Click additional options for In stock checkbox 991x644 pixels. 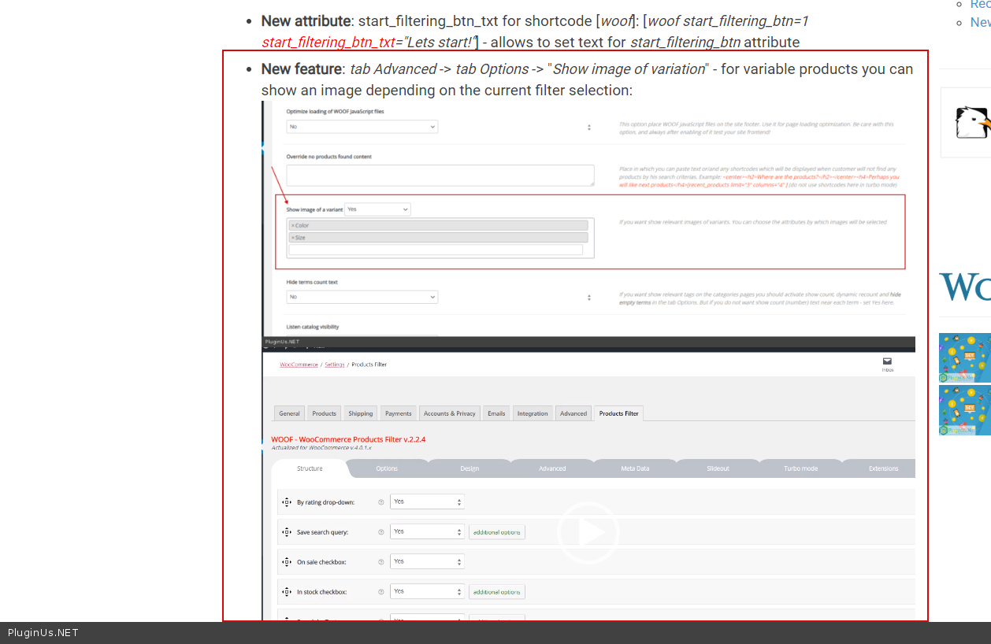click(497, 592)
